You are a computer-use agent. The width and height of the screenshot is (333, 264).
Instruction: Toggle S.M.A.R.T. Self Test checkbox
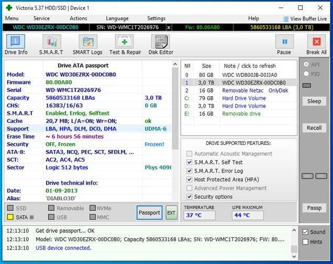point(189,162)
